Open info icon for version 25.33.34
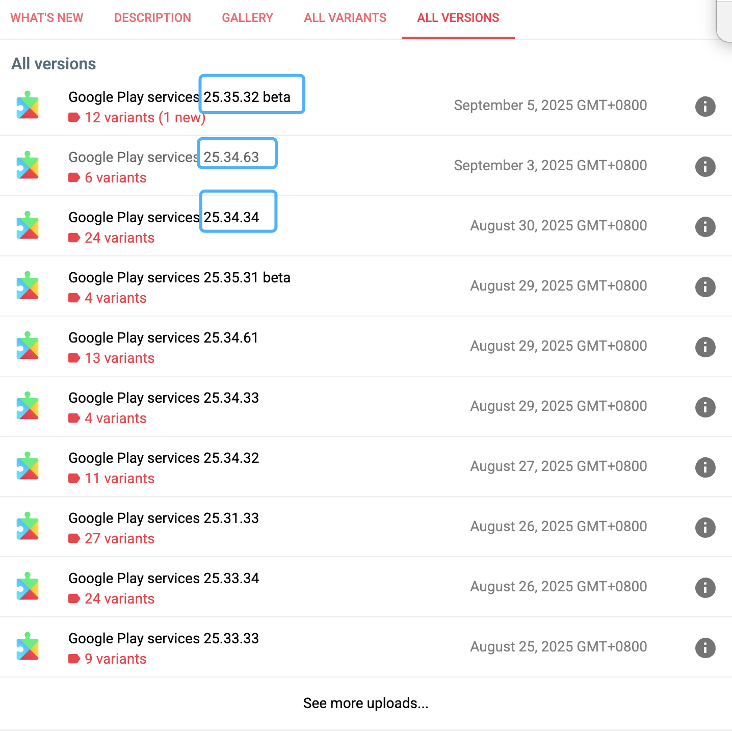732x731 pixels. (x=705, y=588)
